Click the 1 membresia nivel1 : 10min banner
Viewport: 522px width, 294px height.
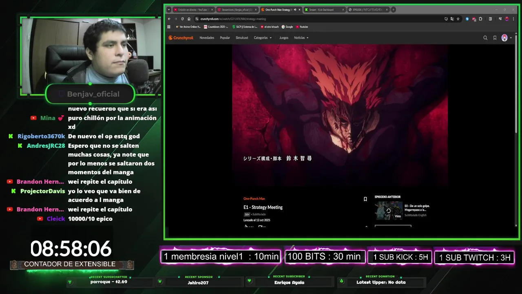pos(221,257)
